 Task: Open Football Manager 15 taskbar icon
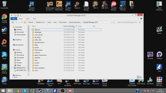(x=70, y=91)
